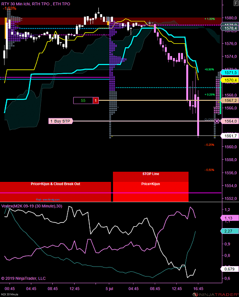
Task: Click the 1564,0 stop order price tag
Action: click(x=229, y=121)
